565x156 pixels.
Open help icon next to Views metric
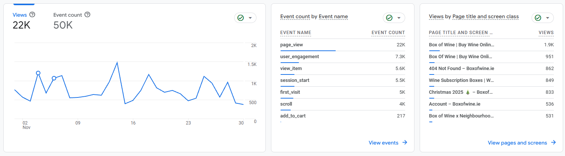32,14
